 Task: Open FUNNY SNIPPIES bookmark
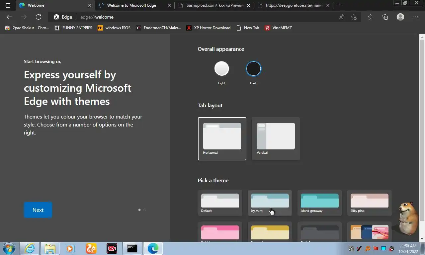coord(73,28)
